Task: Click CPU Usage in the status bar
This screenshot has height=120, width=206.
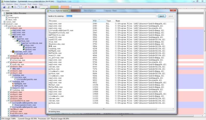Action: click(x=8, y=118)
